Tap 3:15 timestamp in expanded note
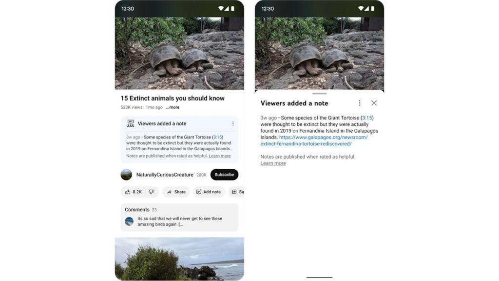This screenshot has height=281, width=499. point(367,118)
